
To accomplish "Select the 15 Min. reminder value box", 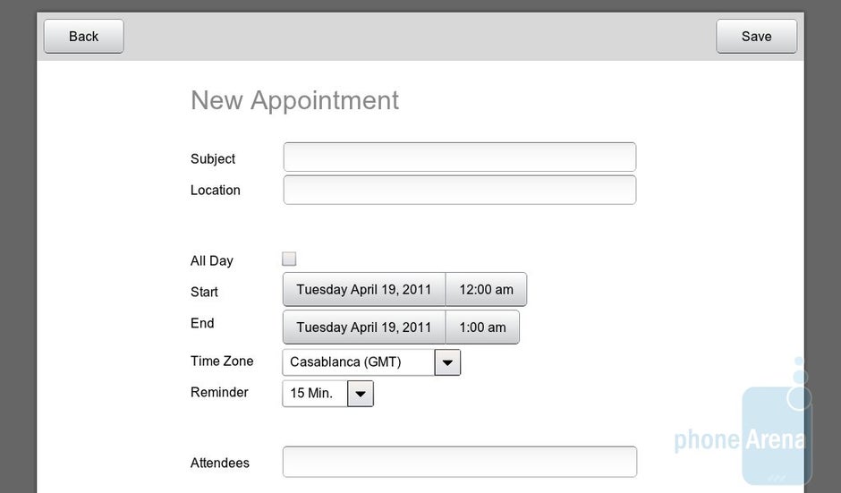I will pos(314,394).
